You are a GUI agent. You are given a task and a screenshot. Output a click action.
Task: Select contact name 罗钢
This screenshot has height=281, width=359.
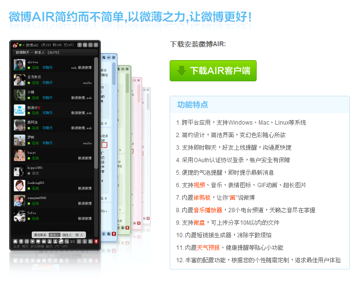coord(31,138)
